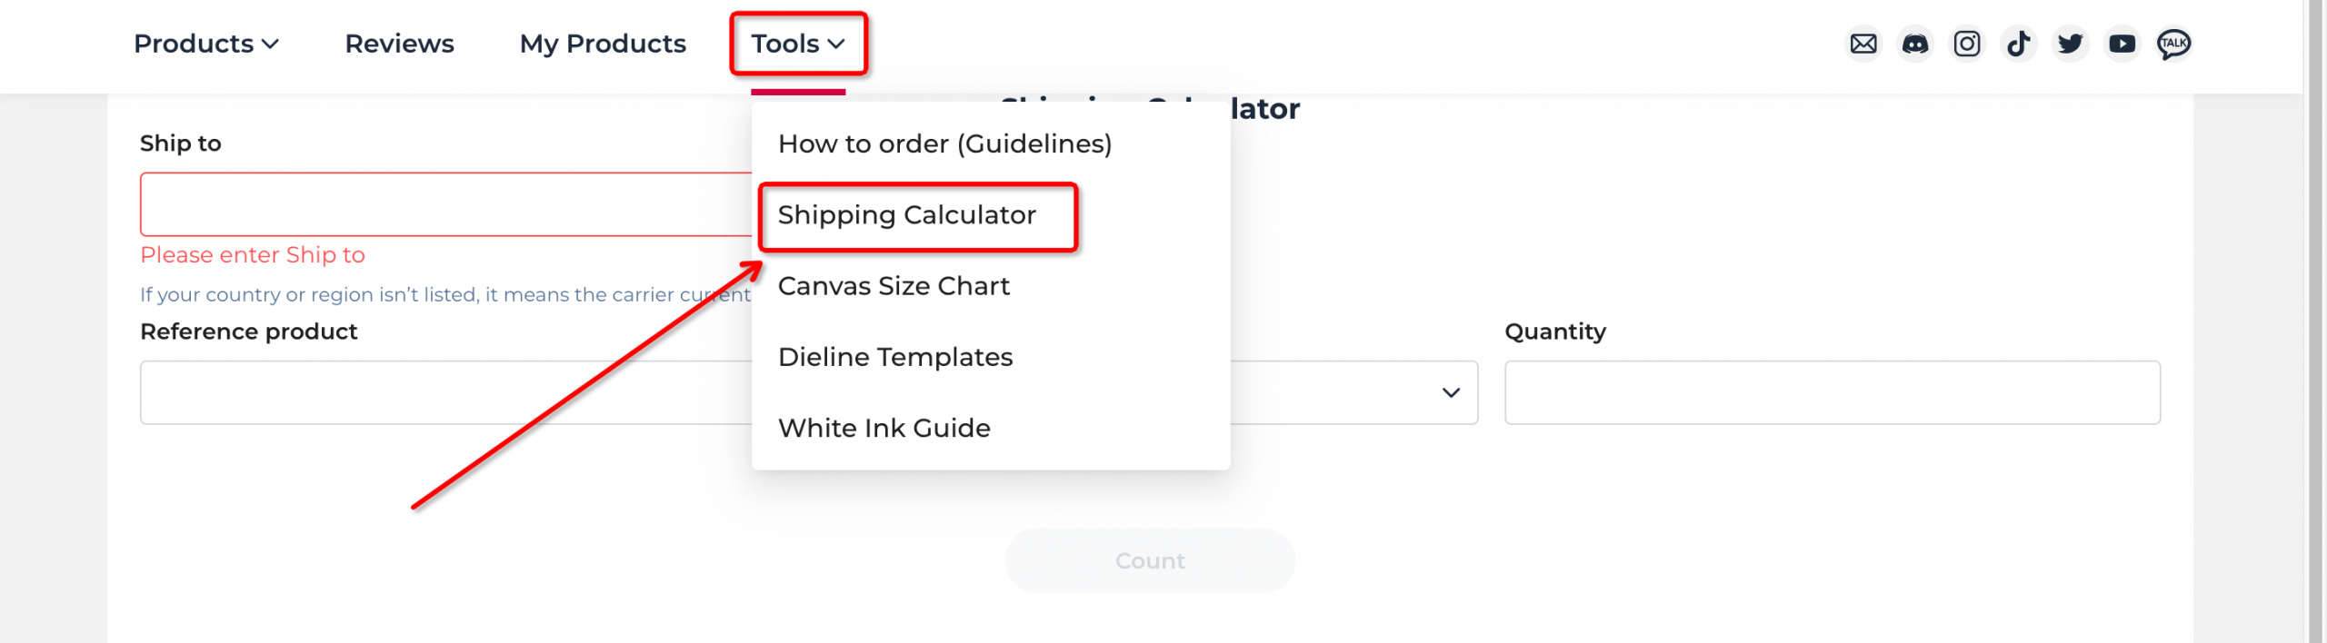
Task: Choose How to order (Guidelines)
Action: (945, 144)
